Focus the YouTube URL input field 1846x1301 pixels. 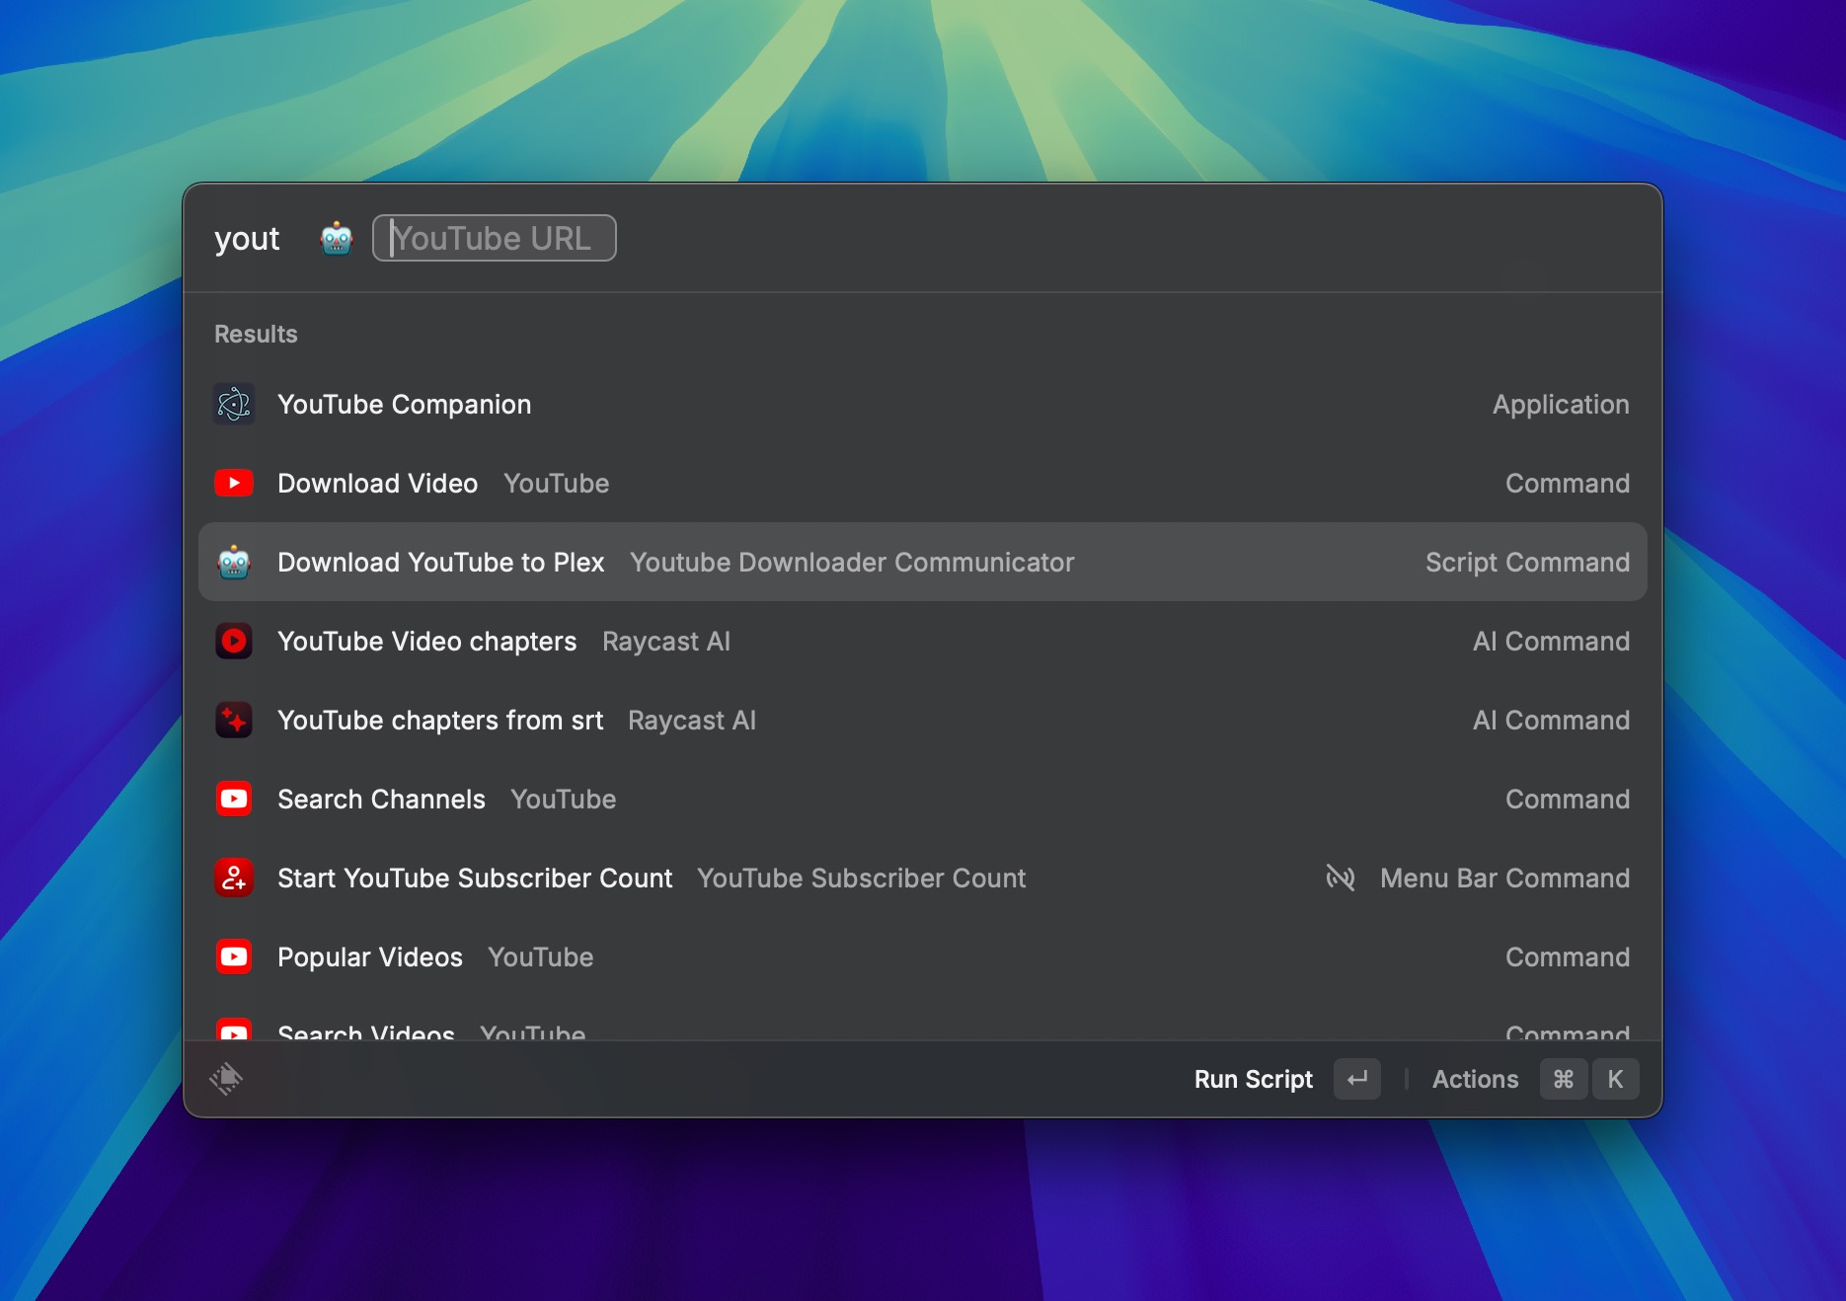[x=494, y=238]
